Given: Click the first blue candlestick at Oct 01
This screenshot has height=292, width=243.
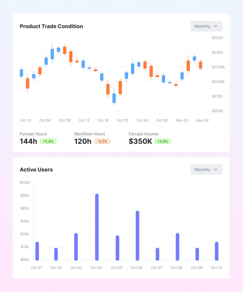Looking at the screenshot, I should click(x=21, y=73).
